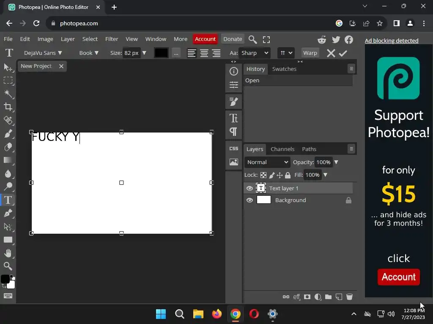Open the Brush settings panel icon

coord(233,102)
